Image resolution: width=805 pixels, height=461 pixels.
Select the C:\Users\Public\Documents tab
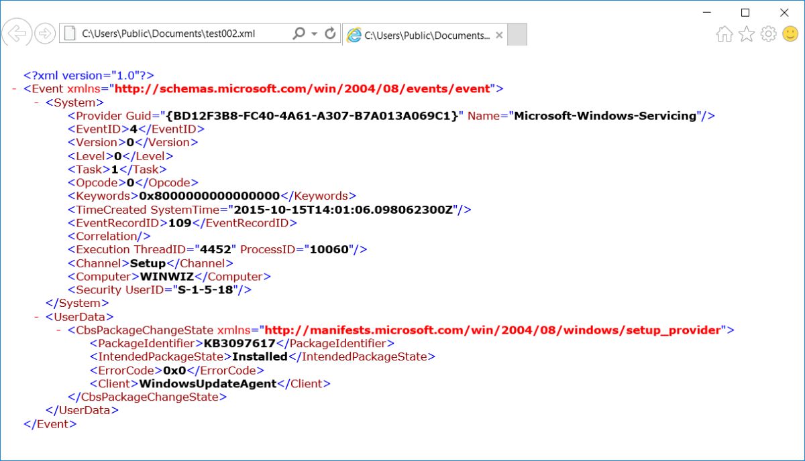pos(425,36)
